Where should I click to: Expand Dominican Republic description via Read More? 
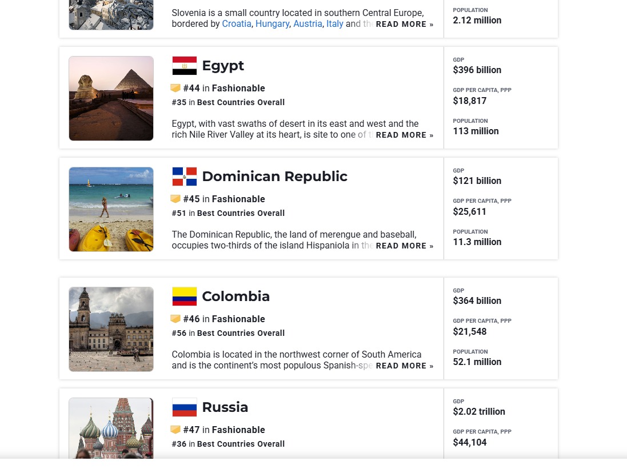coord(404,246)
